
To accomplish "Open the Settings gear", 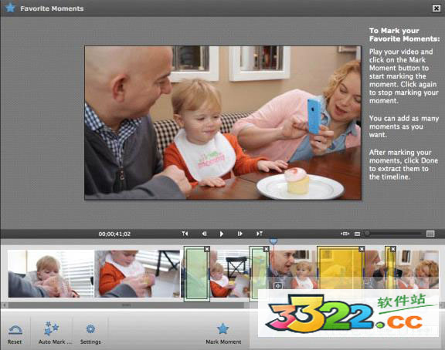I will 90,334.
